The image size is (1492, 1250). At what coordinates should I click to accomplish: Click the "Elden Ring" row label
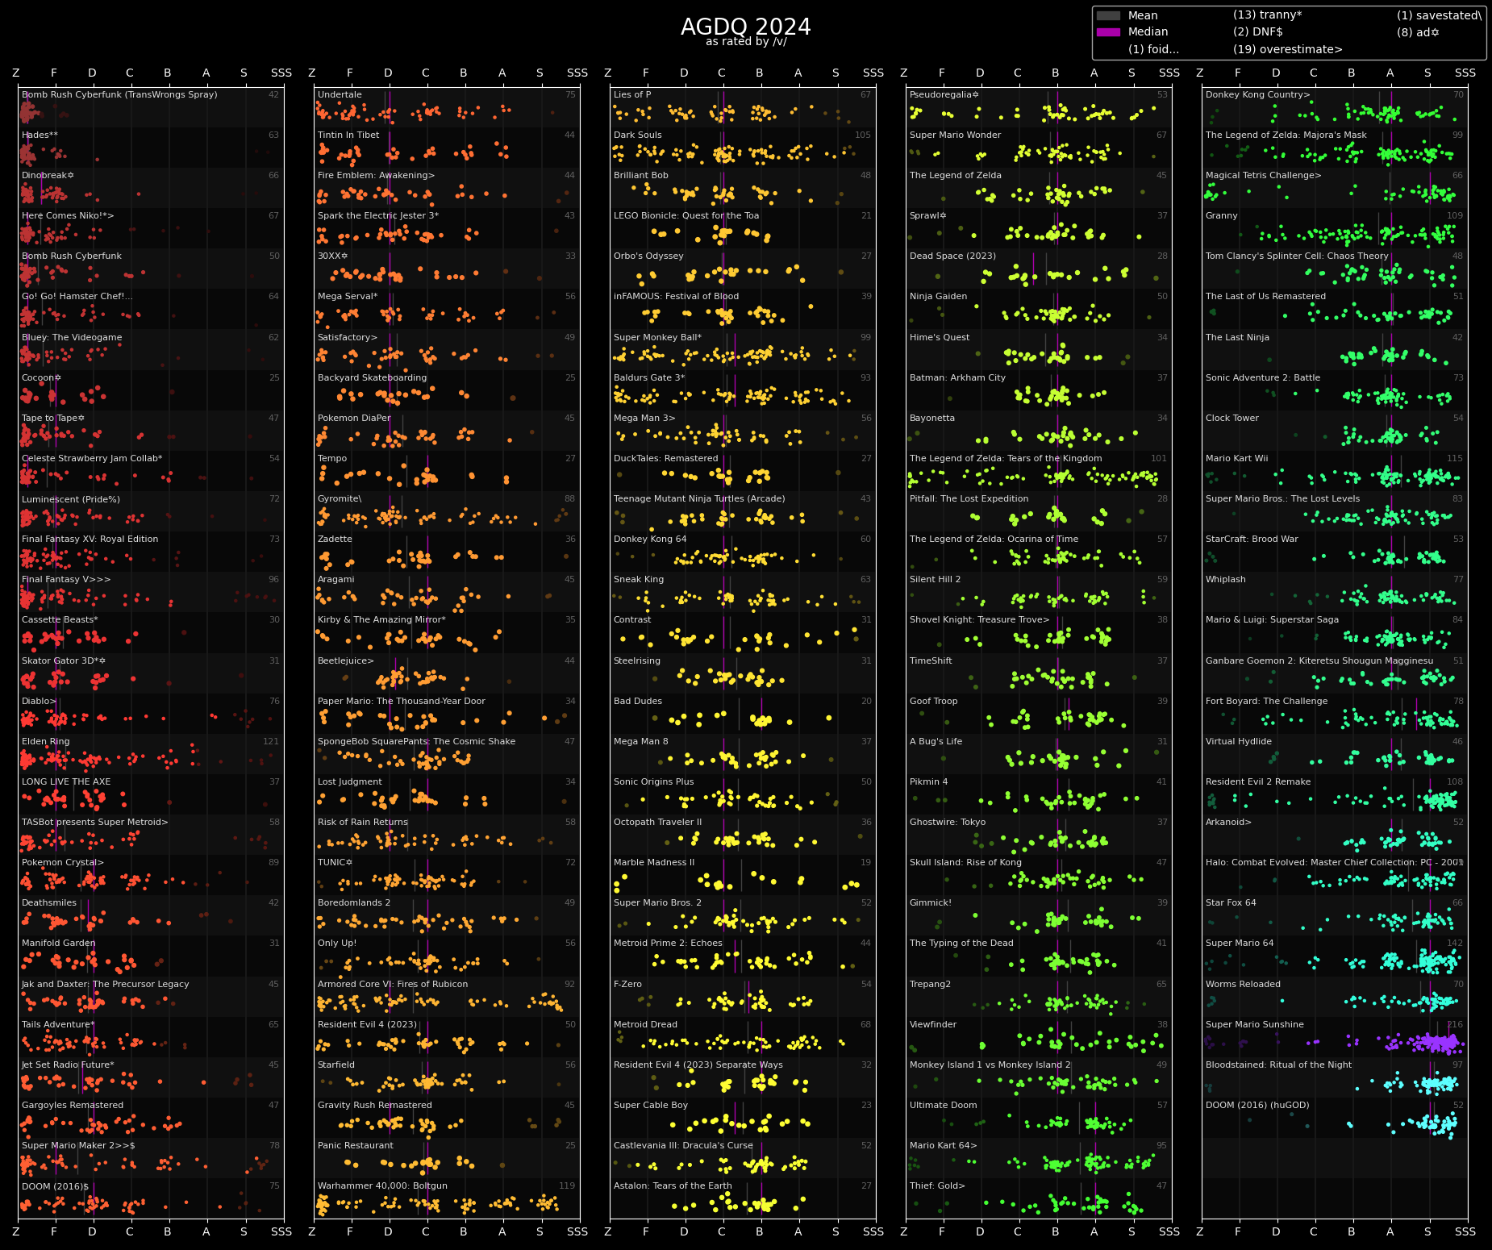(x=46, y=742)
